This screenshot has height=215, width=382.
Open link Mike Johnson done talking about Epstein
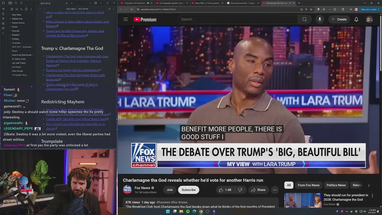point(77,24)
